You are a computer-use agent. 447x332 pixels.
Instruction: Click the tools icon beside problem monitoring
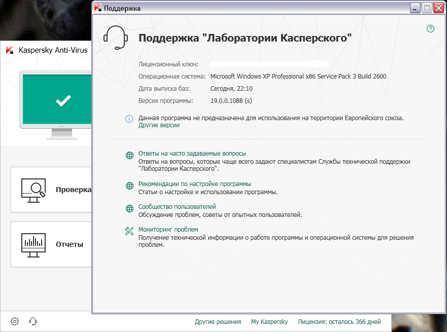tap(129, 231)
